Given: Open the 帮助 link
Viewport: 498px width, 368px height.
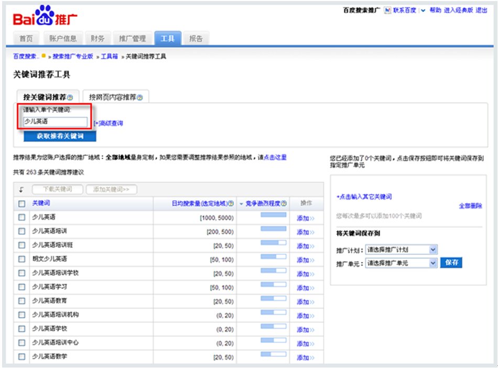Looking at the screenshot, I should point(436,10).
